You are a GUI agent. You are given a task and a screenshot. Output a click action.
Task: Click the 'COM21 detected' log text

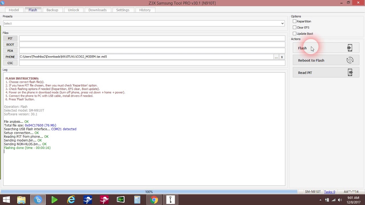[x=64, y=129]
